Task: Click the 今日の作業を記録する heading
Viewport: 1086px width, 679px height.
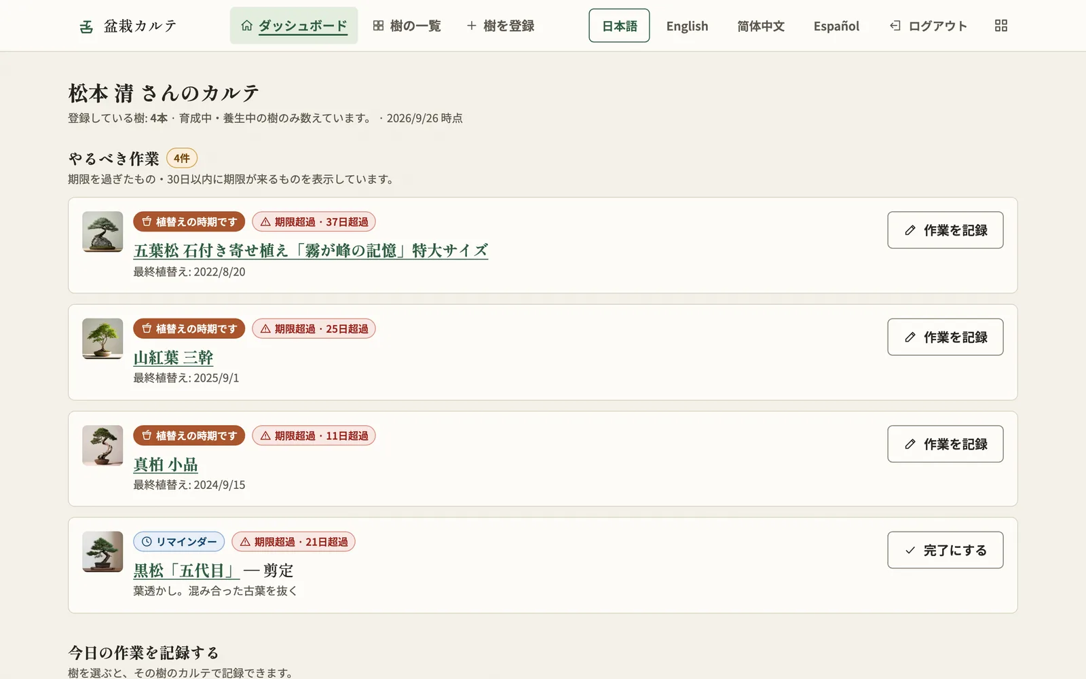Action: click(143, 653)
